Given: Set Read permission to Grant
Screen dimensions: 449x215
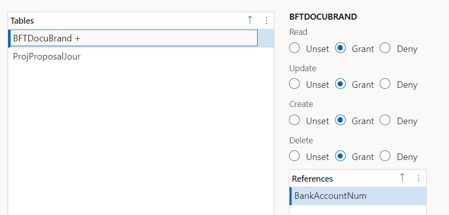Looking at the screenshot, I should [340, 48].
